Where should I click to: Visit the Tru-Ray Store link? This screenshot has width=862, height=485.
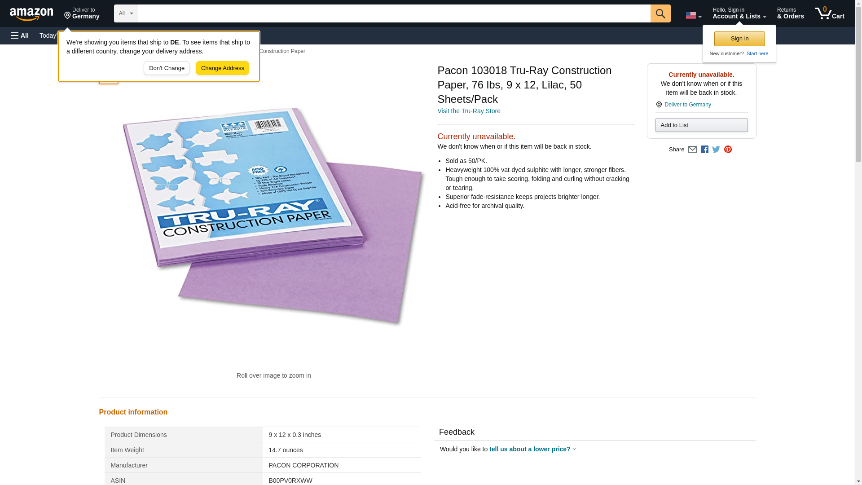coord(469,111)
